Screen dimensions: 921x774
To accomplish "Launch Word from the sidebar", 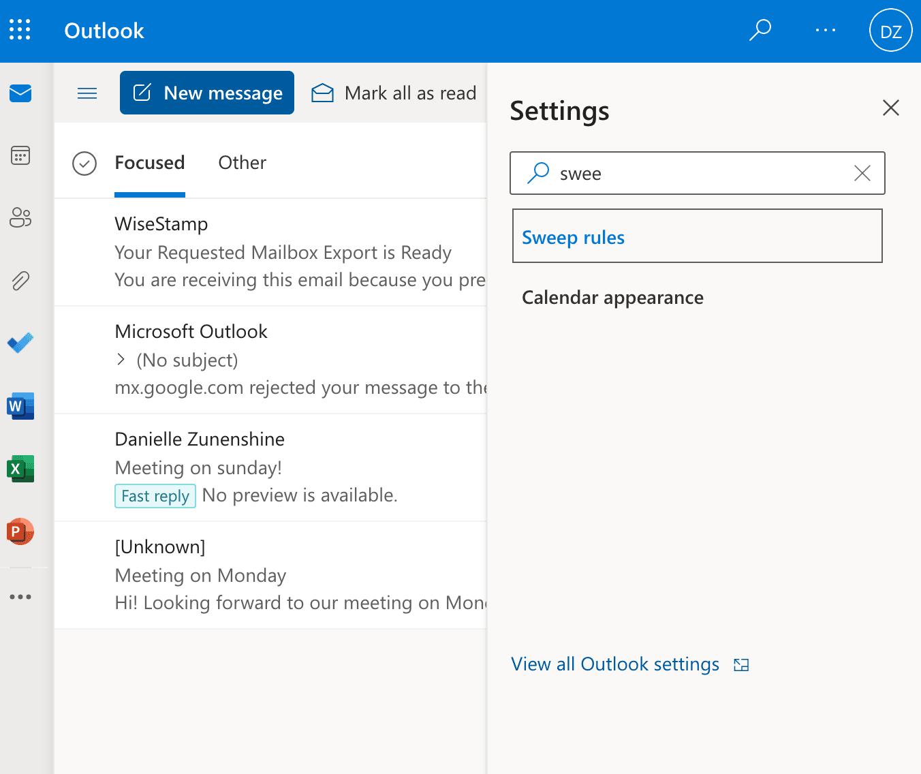I will point(20,406).
